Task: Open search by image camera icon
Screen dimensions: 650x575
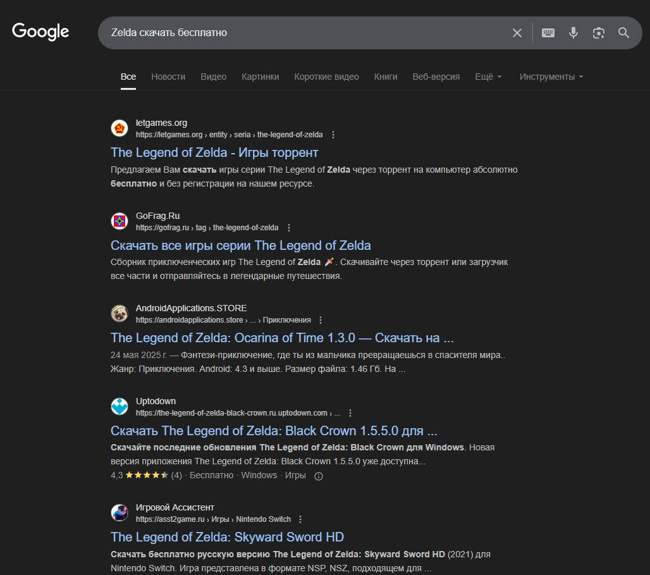Action: click(x=599, y=33)
